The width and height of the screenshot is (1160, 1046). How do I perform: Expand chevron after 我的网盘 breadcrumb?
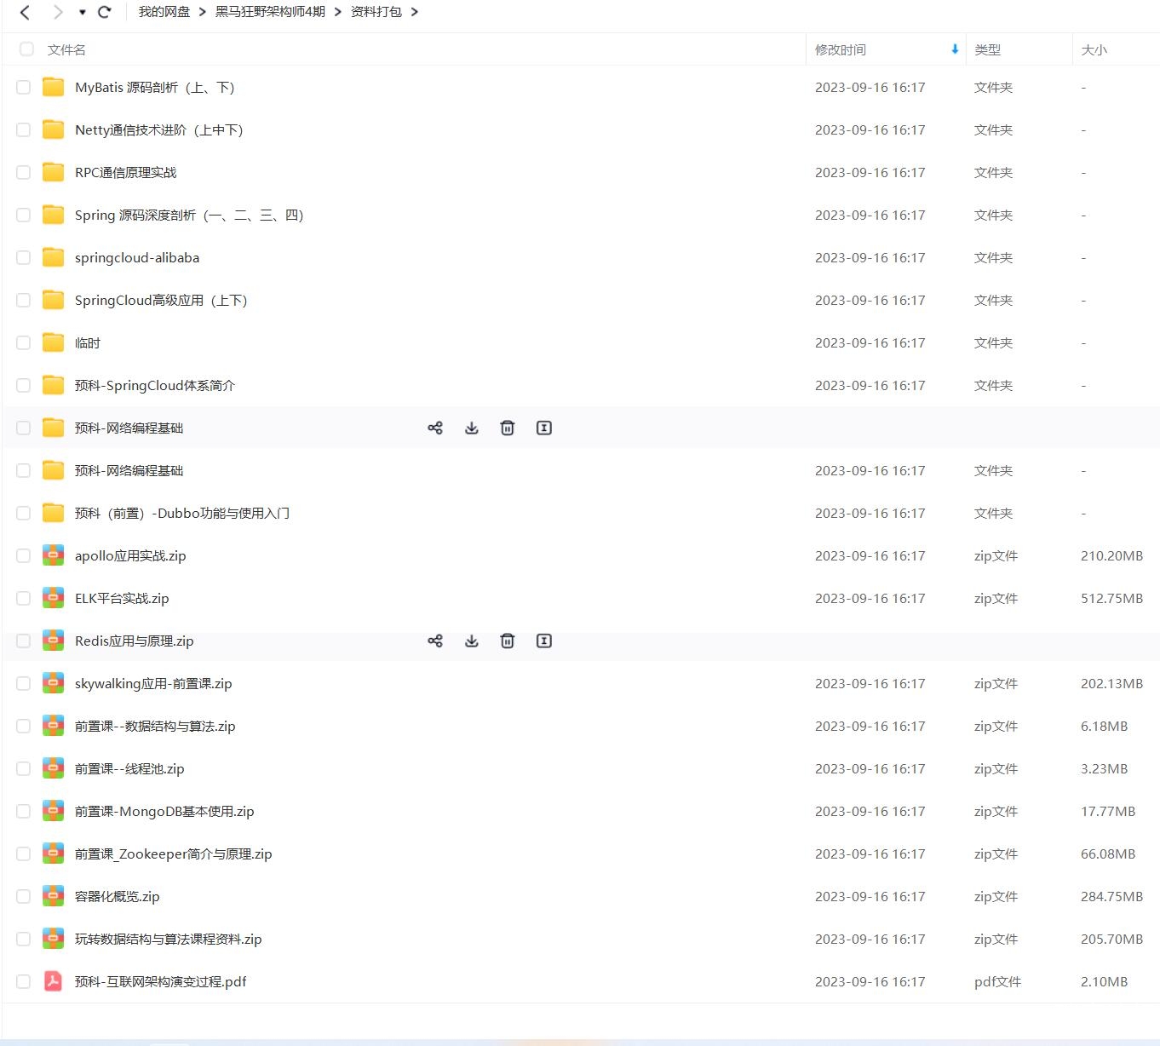(x=203, y=12)
